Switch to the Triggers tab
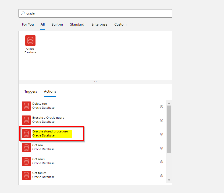This screenshot has height=193, width=224. tap(31, 91)
